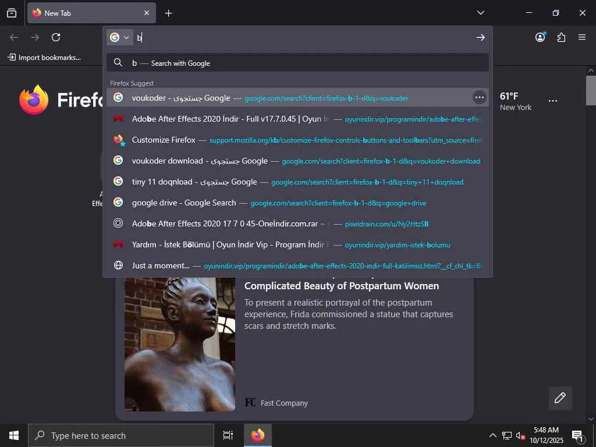Viewport: 596px width, 447px height.
Task: Reload the current page
Action: coord(56,37)
